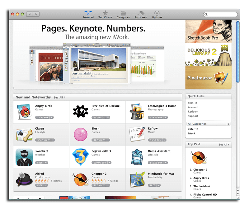Click Sign In quick link
Image resolution: width=249 pixels, height=209 pixels.
[192, 103]
